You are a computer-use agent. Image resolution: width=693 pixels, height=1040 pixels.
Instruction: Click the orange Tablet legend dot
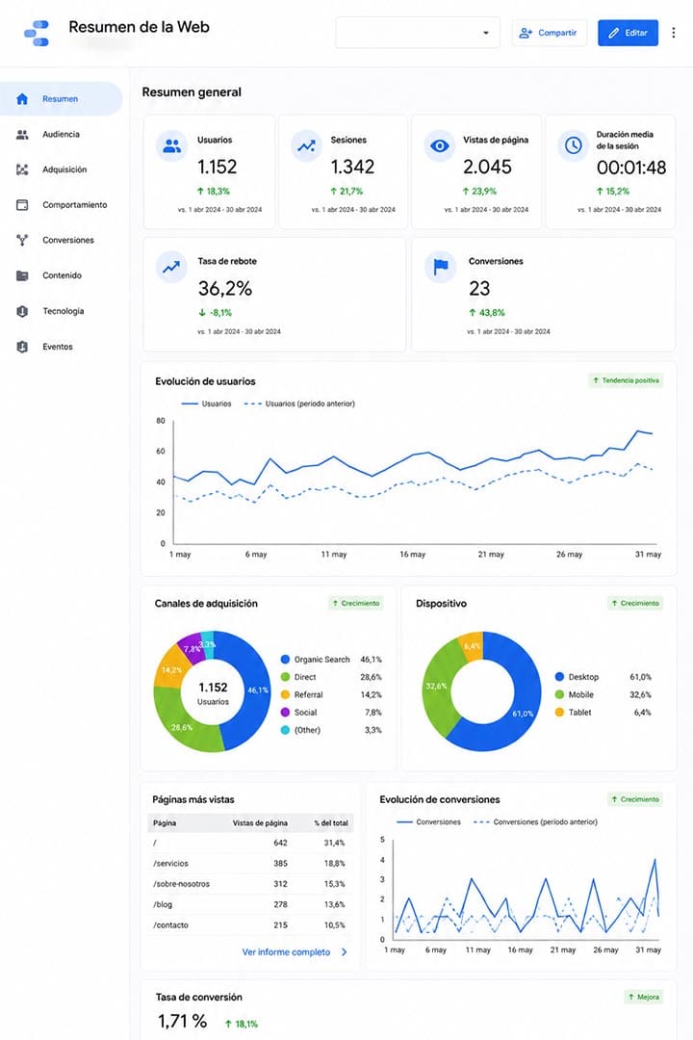click(x=559, y=713)
